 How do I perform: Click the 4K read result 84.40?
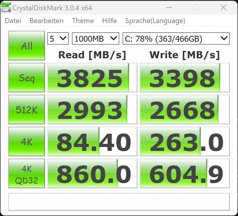[92, 141]
